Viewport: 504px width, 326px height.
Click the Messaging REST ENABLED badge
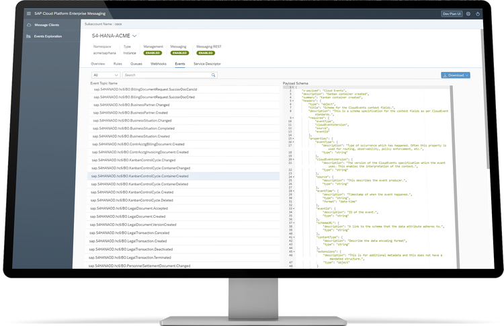[x=206, y=53]
